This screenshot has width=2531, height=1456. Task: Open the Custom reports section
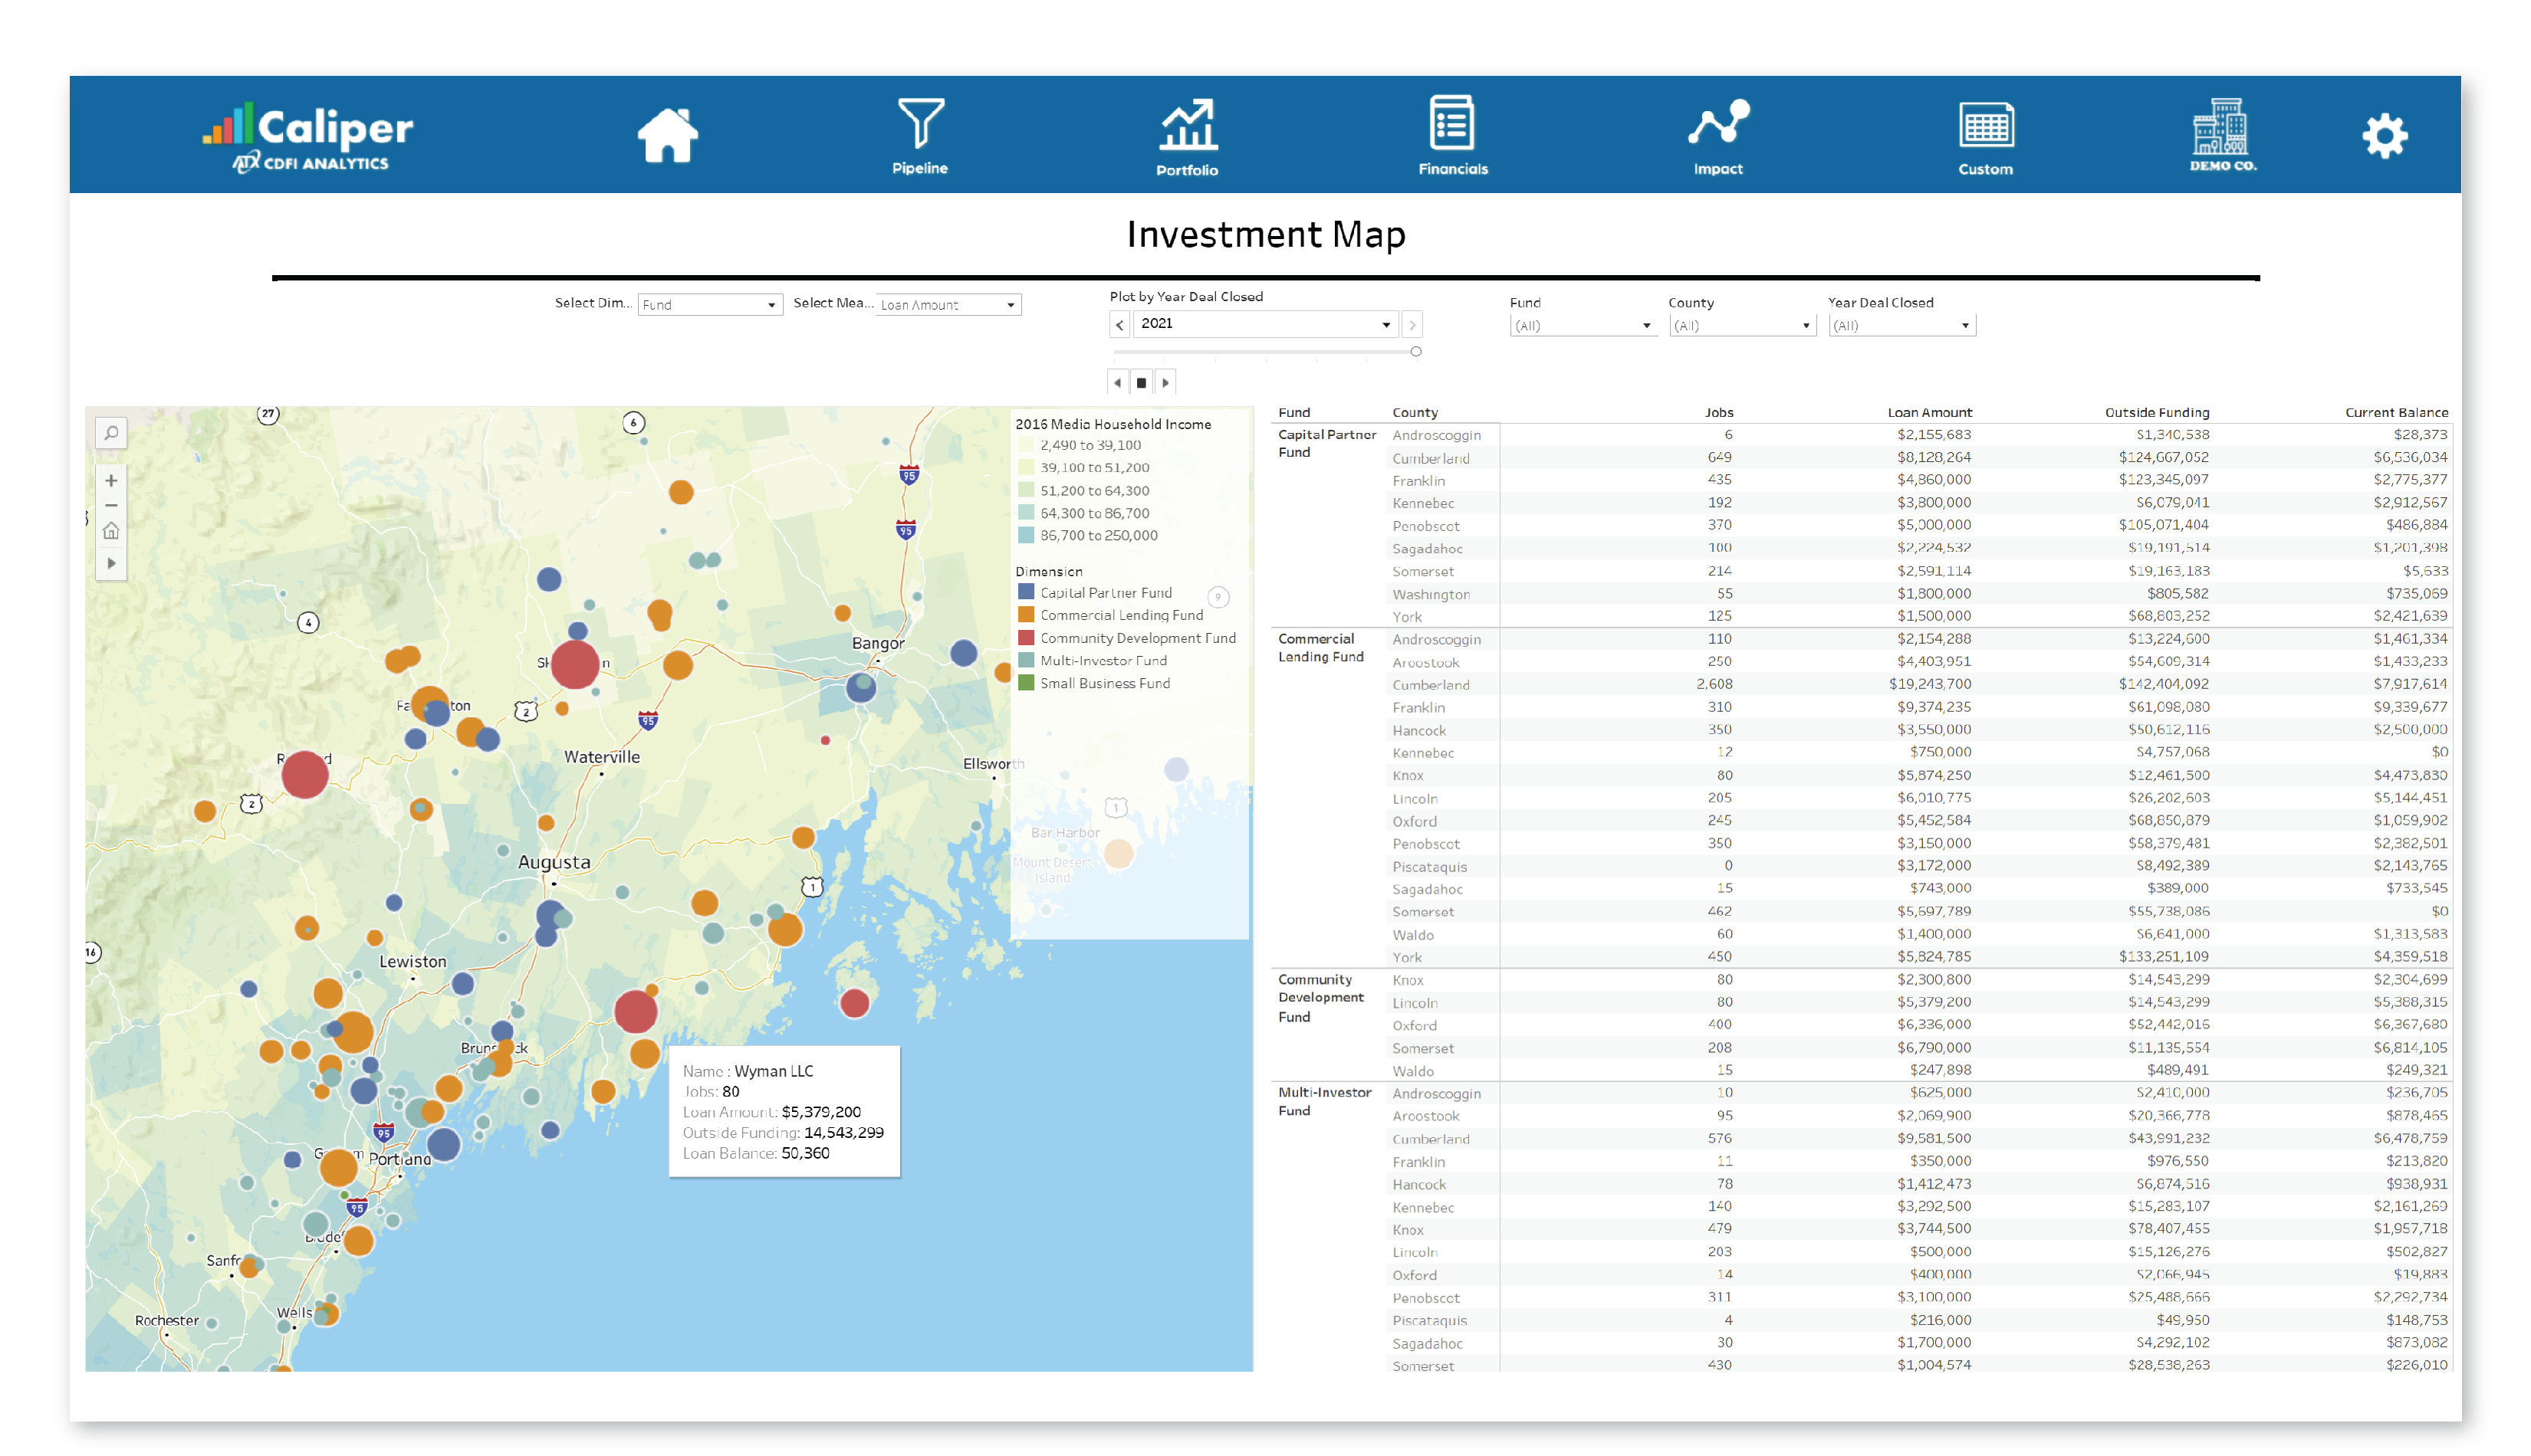(x=1985, y=135)
